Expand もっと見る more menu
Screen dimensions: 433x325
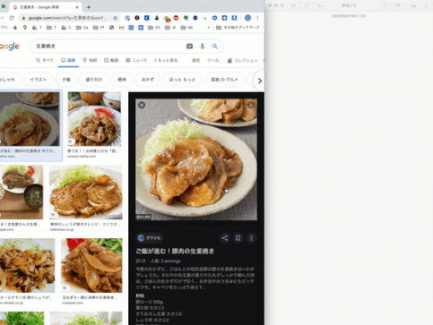pyautogui.click(x=166, y=60)
